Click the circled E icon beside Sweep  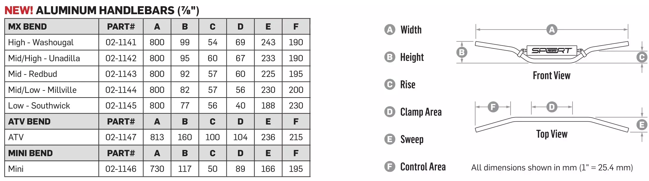pos(390,139)
